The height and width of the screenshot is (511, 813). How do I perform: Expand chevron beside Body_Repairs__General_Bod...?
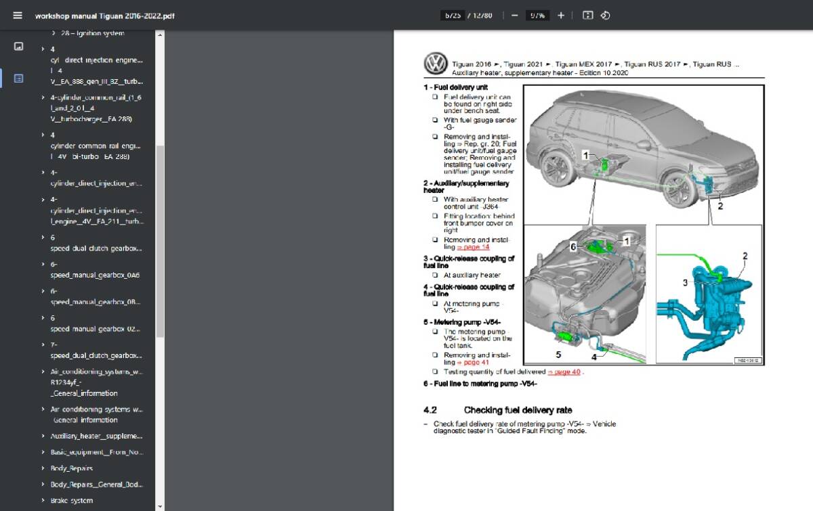(43, 485)
